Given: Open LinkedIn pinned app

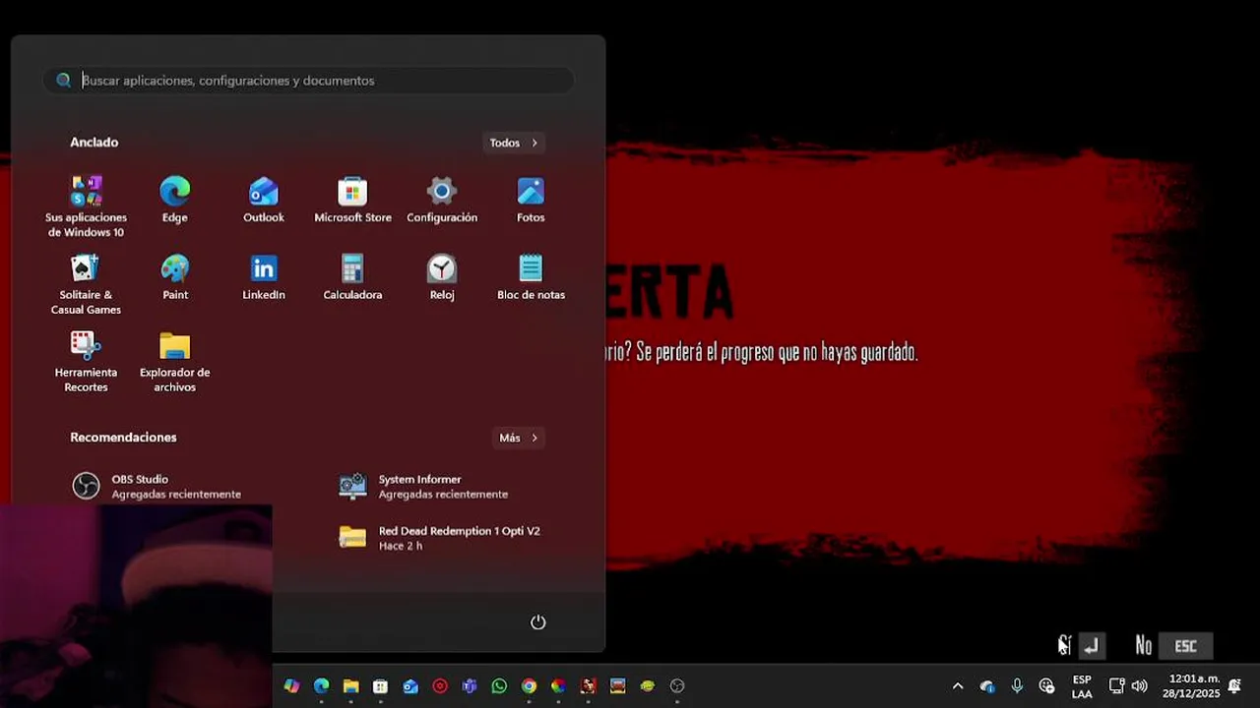Looking at the screenshot, I should pos(264,277).
